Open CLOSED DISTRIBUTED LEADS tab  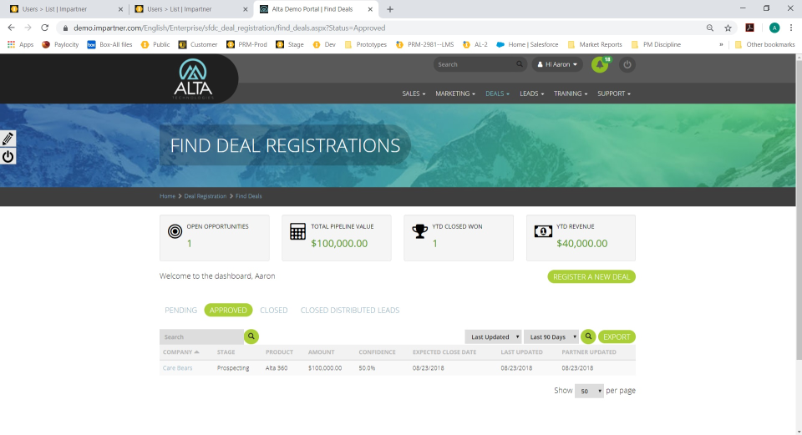point(350,311)
